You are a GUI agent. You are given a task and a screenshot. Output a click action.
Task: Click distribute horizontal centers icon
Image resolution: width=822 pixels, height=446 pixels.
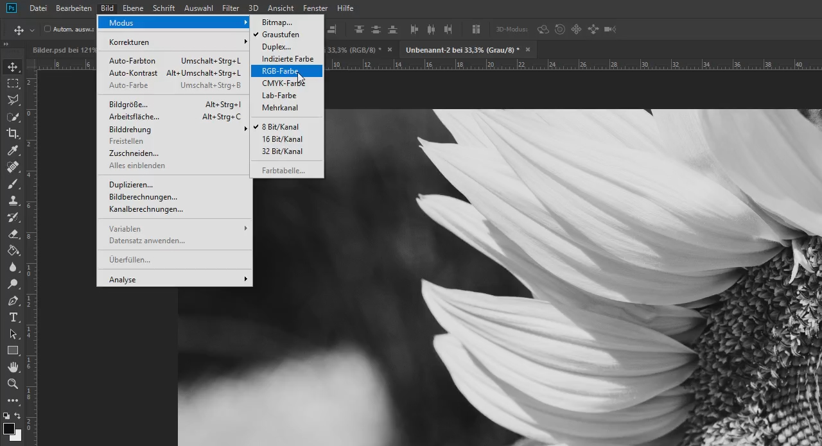pyautogui.click(x=431, y=30)
